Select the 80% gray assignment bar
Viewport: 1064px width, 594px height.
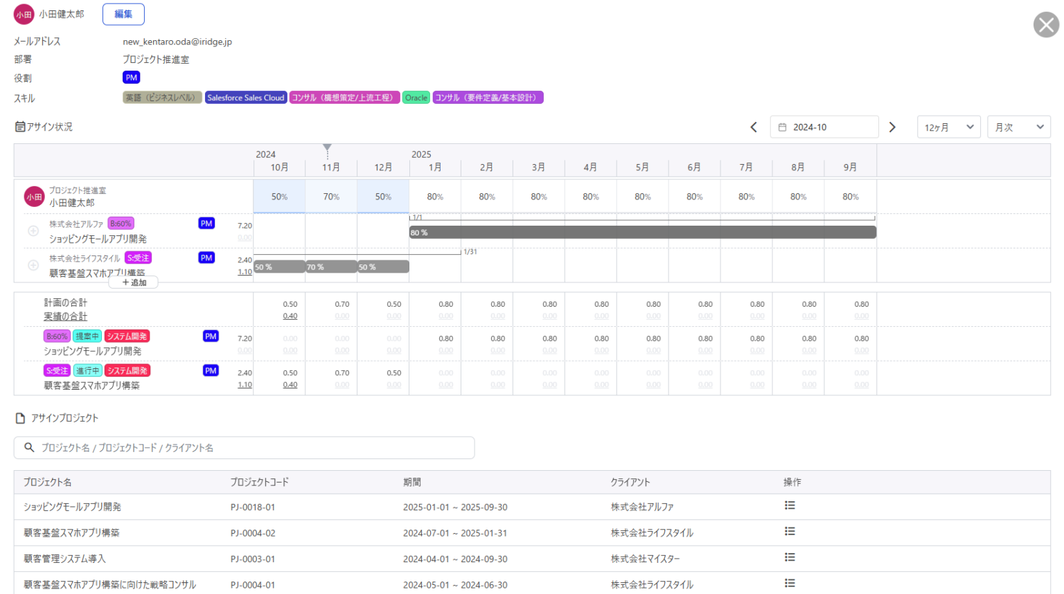(642, 233)
